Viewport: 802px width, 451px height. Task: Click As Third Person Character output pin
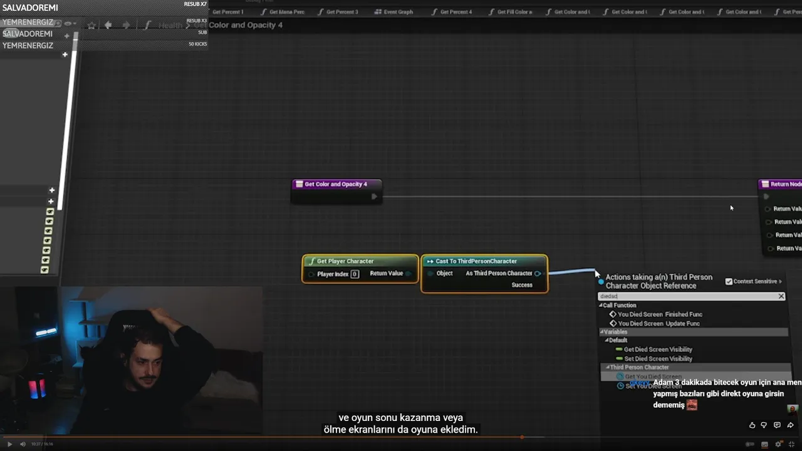[538, 274]
